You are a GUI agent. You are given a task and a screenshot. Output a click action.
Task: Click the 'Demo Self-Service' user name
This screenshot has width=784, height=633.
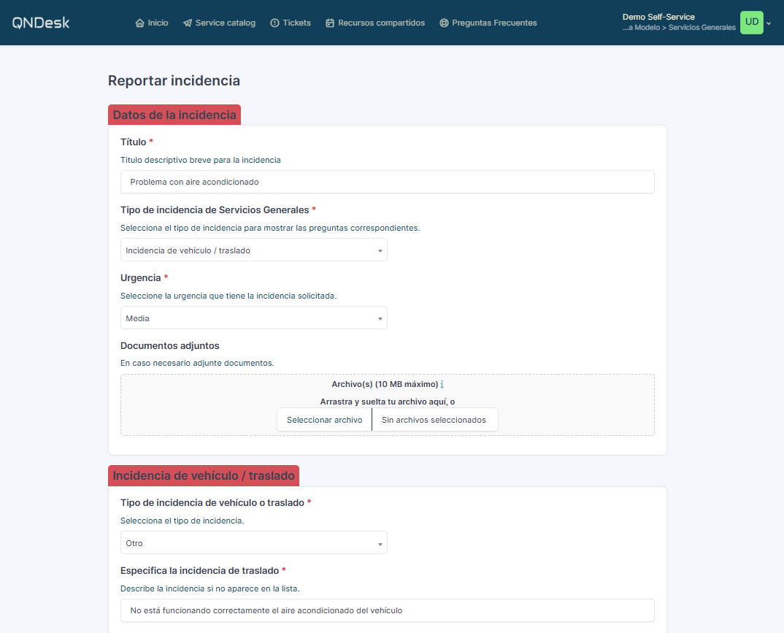(658, 17)
